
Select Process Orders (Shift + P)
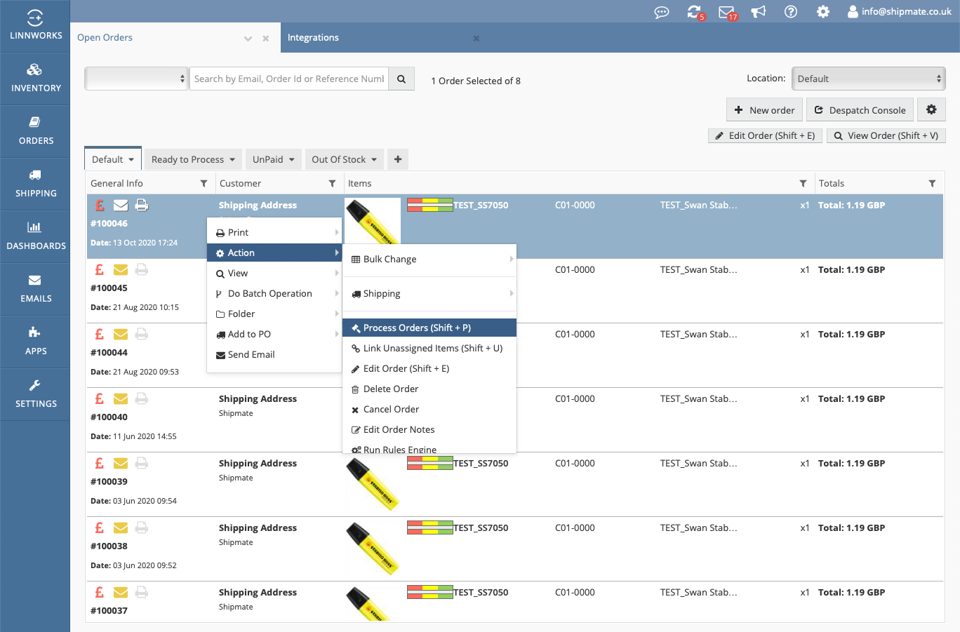[429, 328]
